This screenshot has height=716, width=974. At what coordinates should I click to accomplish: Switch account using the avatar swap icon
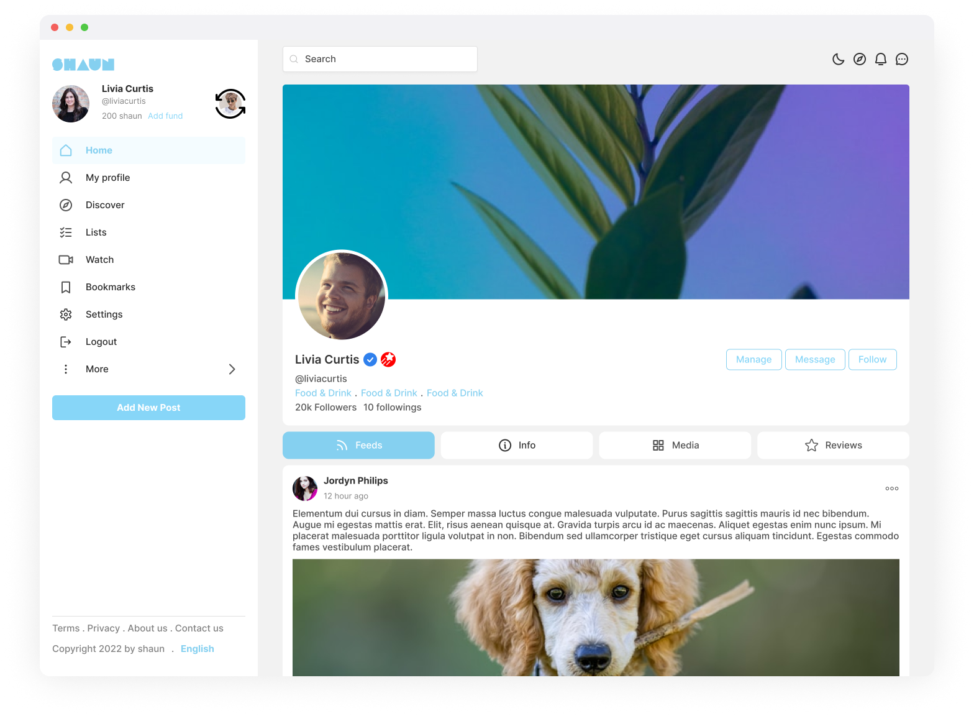tap(230, 104)
